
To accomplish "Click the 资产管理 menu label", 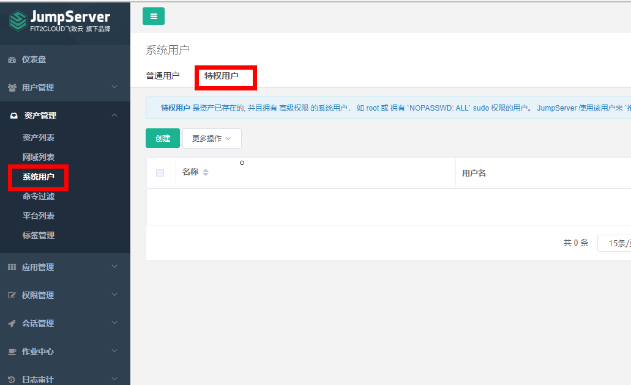I will (x=40, y=116).
